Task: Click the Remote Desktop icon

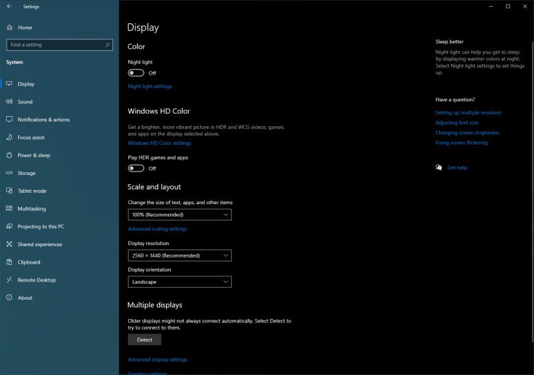Action: coord(9,280)
